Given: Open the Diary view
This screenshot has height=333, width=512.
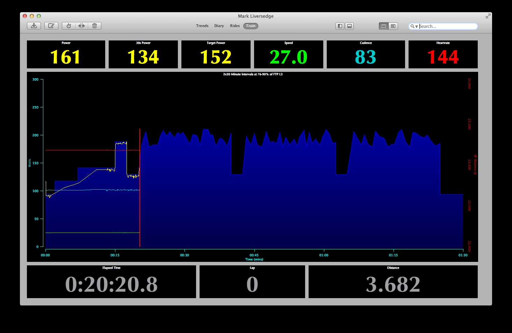Looking at the screenshot, I should (219, 26).
